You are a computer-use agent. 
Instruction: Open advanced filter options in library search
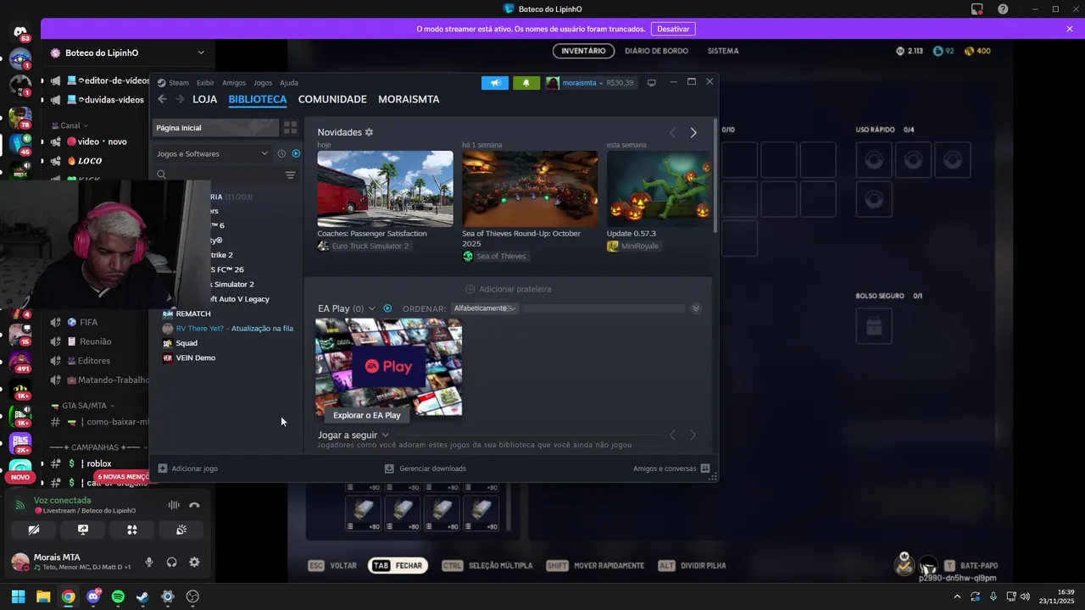(x=290, y=175)
